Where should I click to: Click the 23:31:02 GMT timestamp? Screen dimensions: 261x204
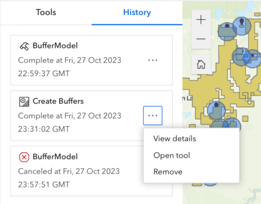pos(44,129)
